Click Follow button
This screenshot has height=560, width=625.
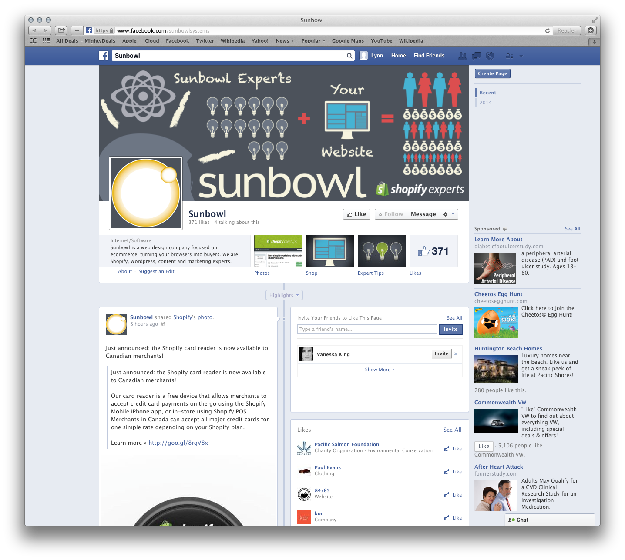pos(391,214)
